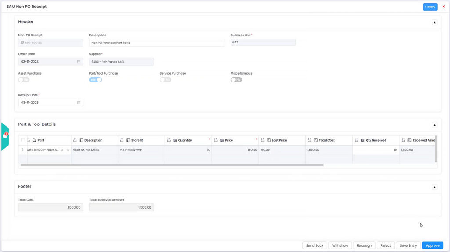Open the Order Date calendar picker
Image resolution: width=450 pixels, height=252 pixels.
pyautogui.click(x=79, y=62)
